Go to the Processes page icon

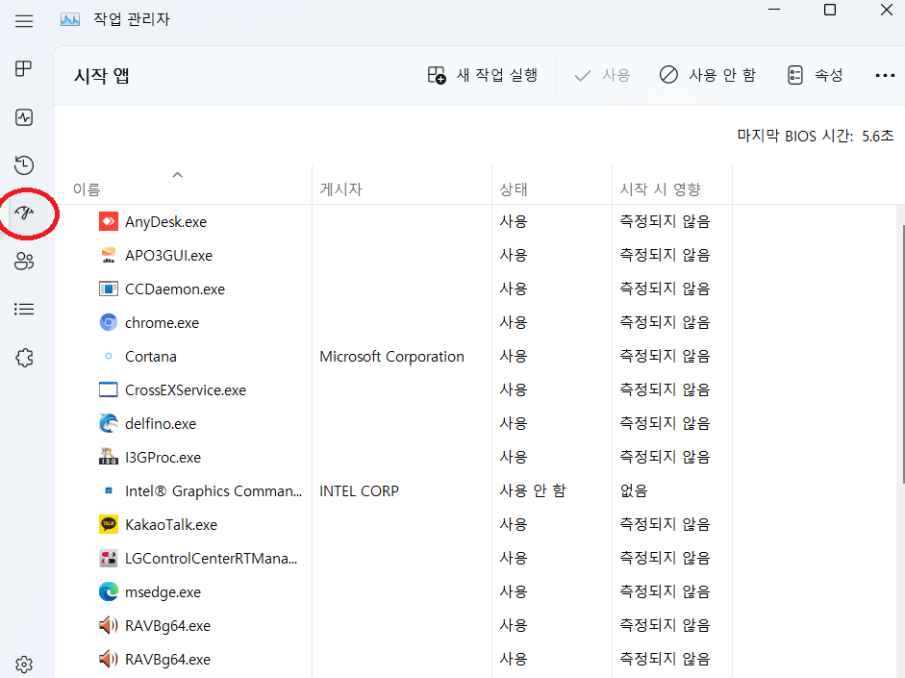[24, 68]
